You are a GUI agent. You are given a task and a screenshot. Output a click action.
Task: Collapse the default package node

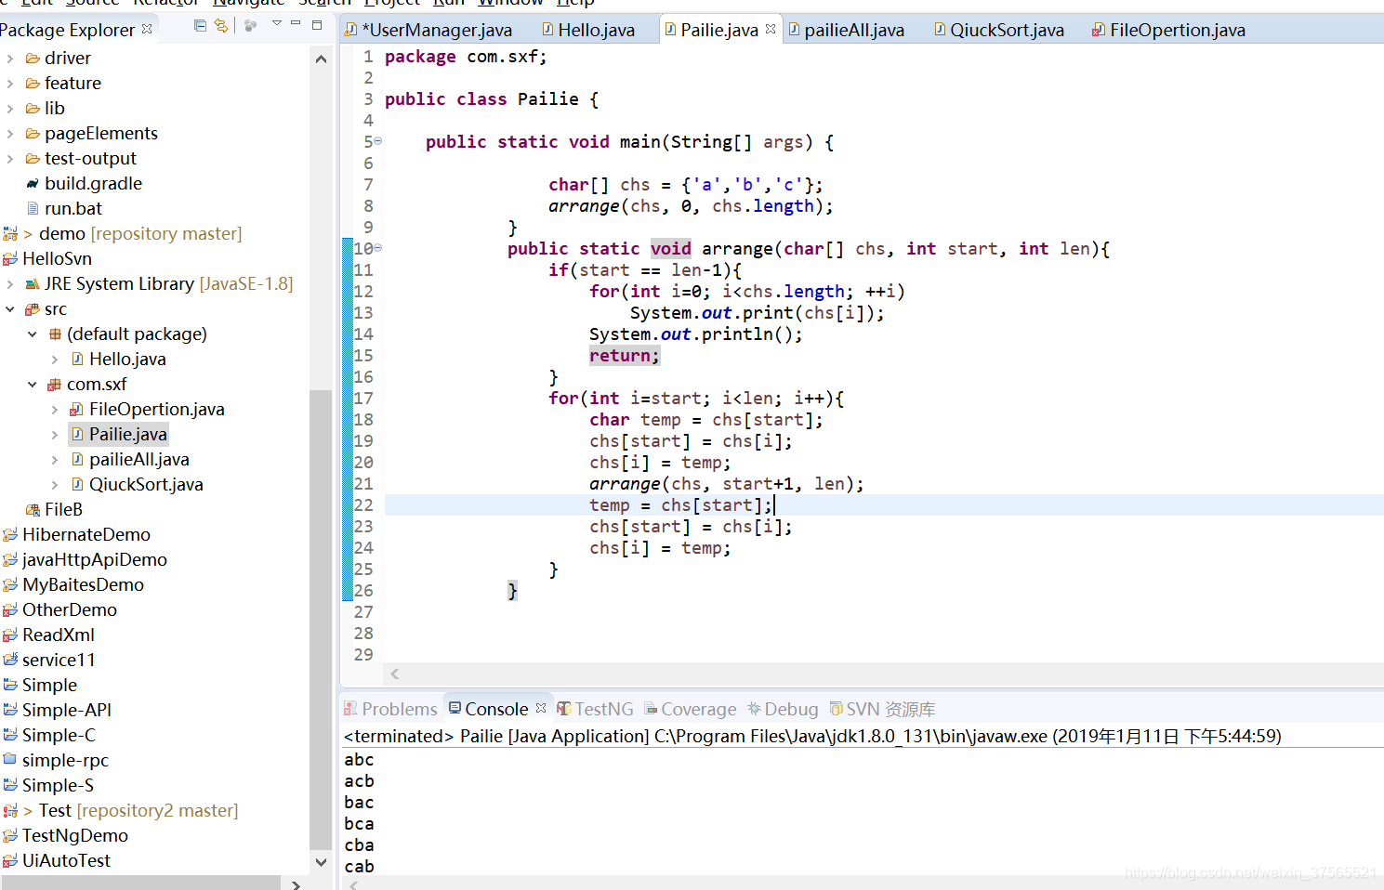pos(33,334)
